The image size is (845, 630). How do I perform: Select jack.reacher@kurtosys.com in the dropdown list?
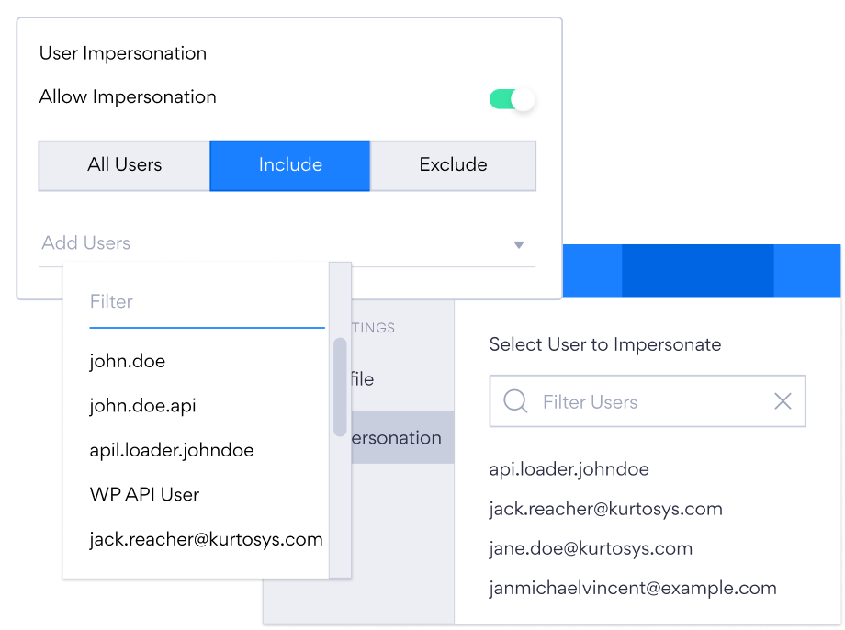[x=206, y=539]
